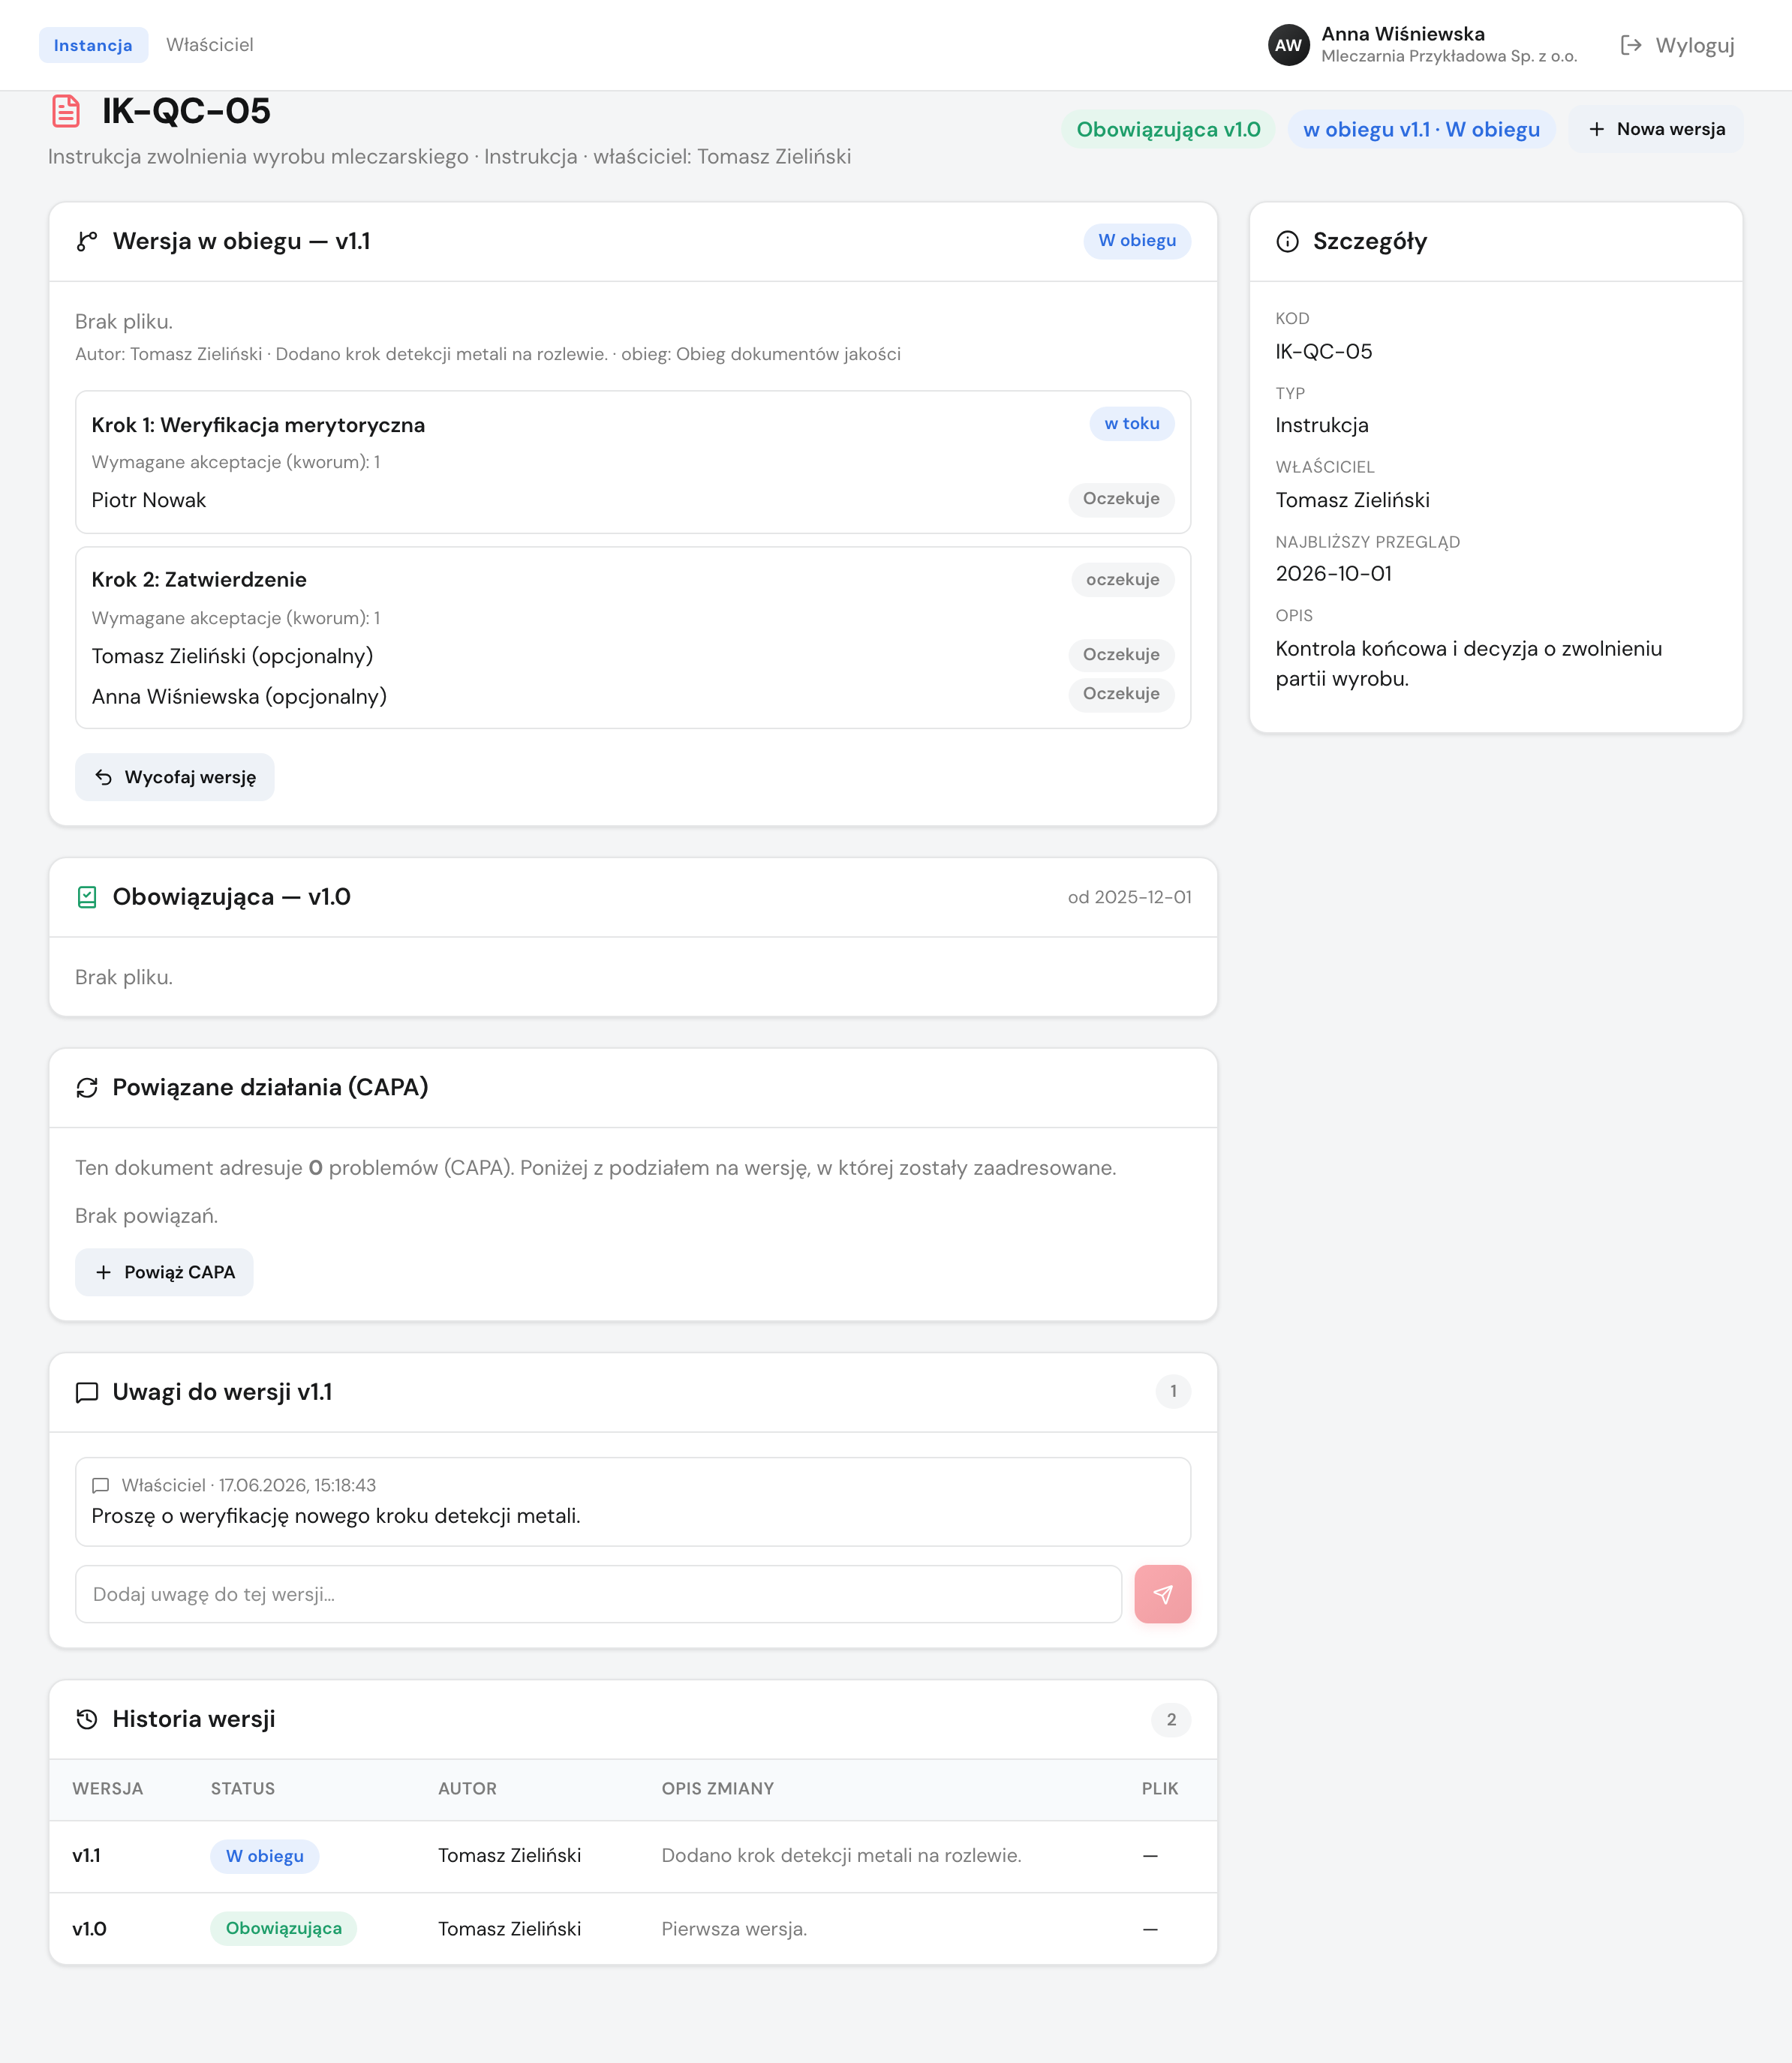
Task: Click the v1.1 cell in Historia wersji
Action: [87, 1856]
